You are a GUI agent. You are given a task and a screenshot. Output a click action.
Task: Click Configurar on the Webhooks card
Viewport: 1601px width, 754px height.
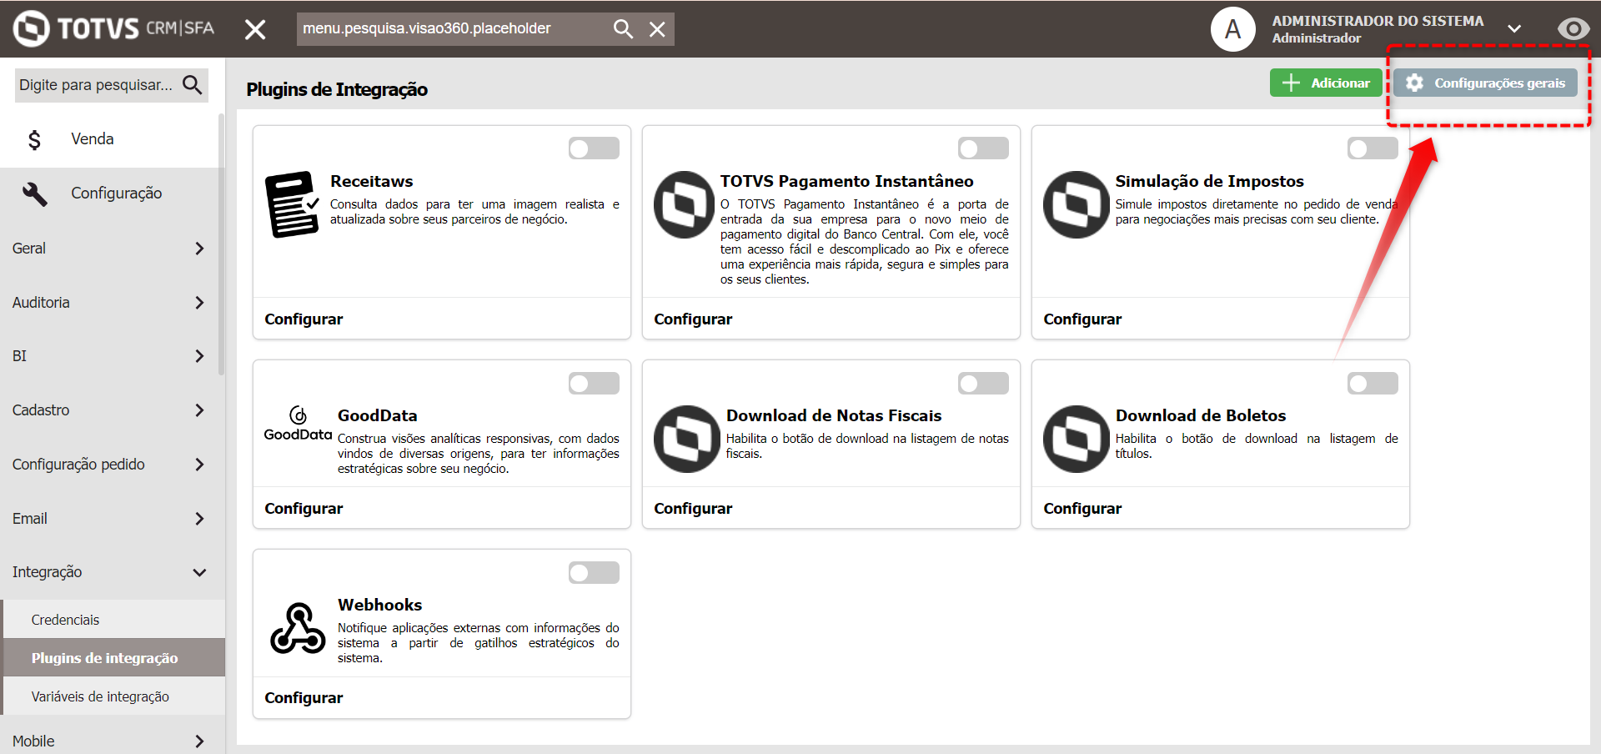pos(304,698)
